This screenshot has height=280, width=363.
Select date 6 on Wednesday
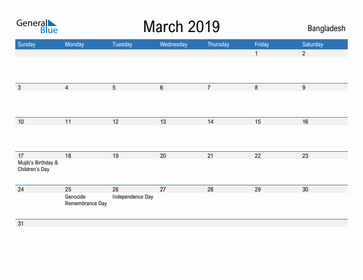pos(161,88)
